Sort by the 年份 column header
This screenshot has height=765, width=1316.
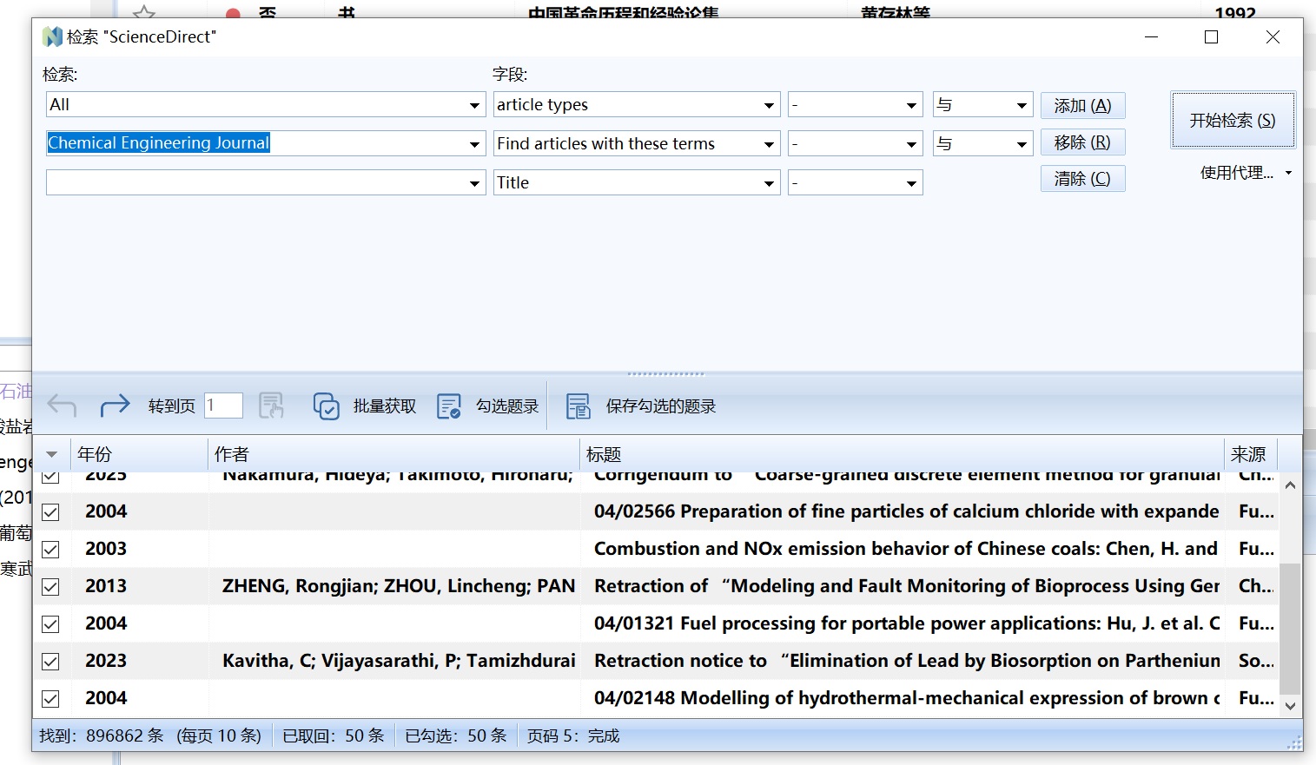tap(139, 454)
